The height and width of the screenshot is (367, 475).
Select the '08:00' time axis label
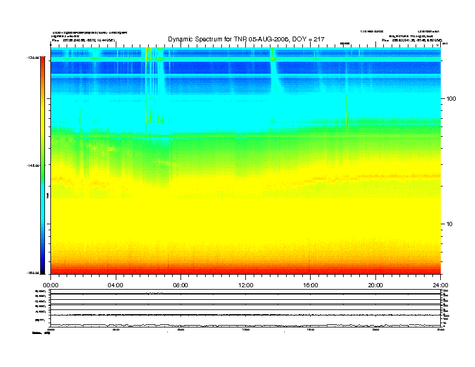181,285
